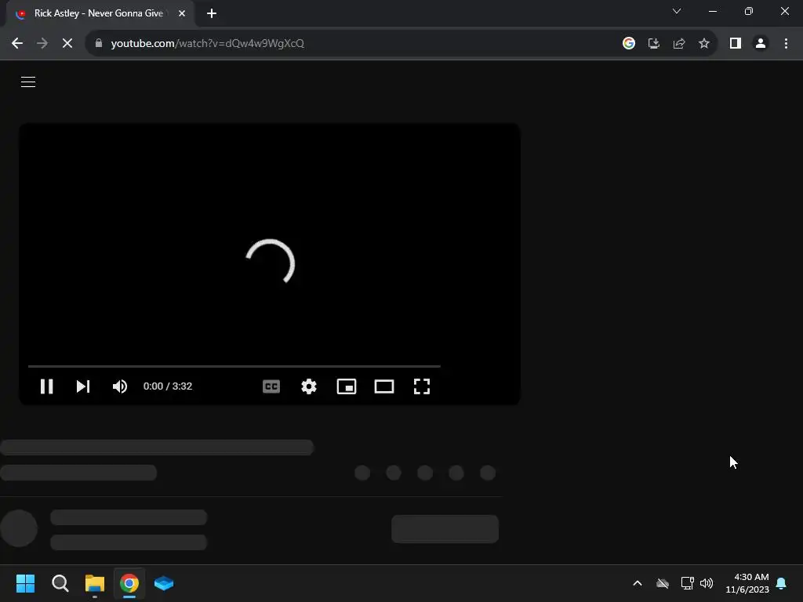Click the 0:00 / 3:32 time display
Viewport: 803px width, 602px height.
coord(168,386)
